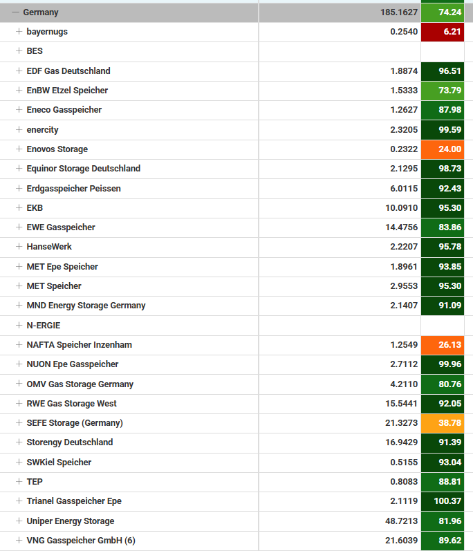Expand the Uniper Energy Storage entry
This screenshot has width=473, height=551.
click(19, 521)
